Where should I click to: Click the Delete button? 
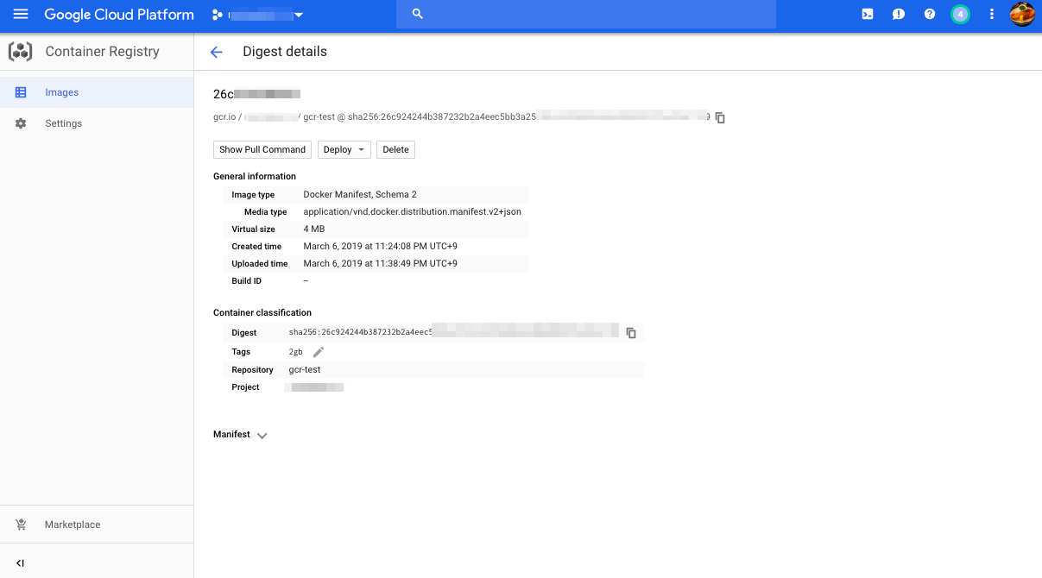point(395,149)
